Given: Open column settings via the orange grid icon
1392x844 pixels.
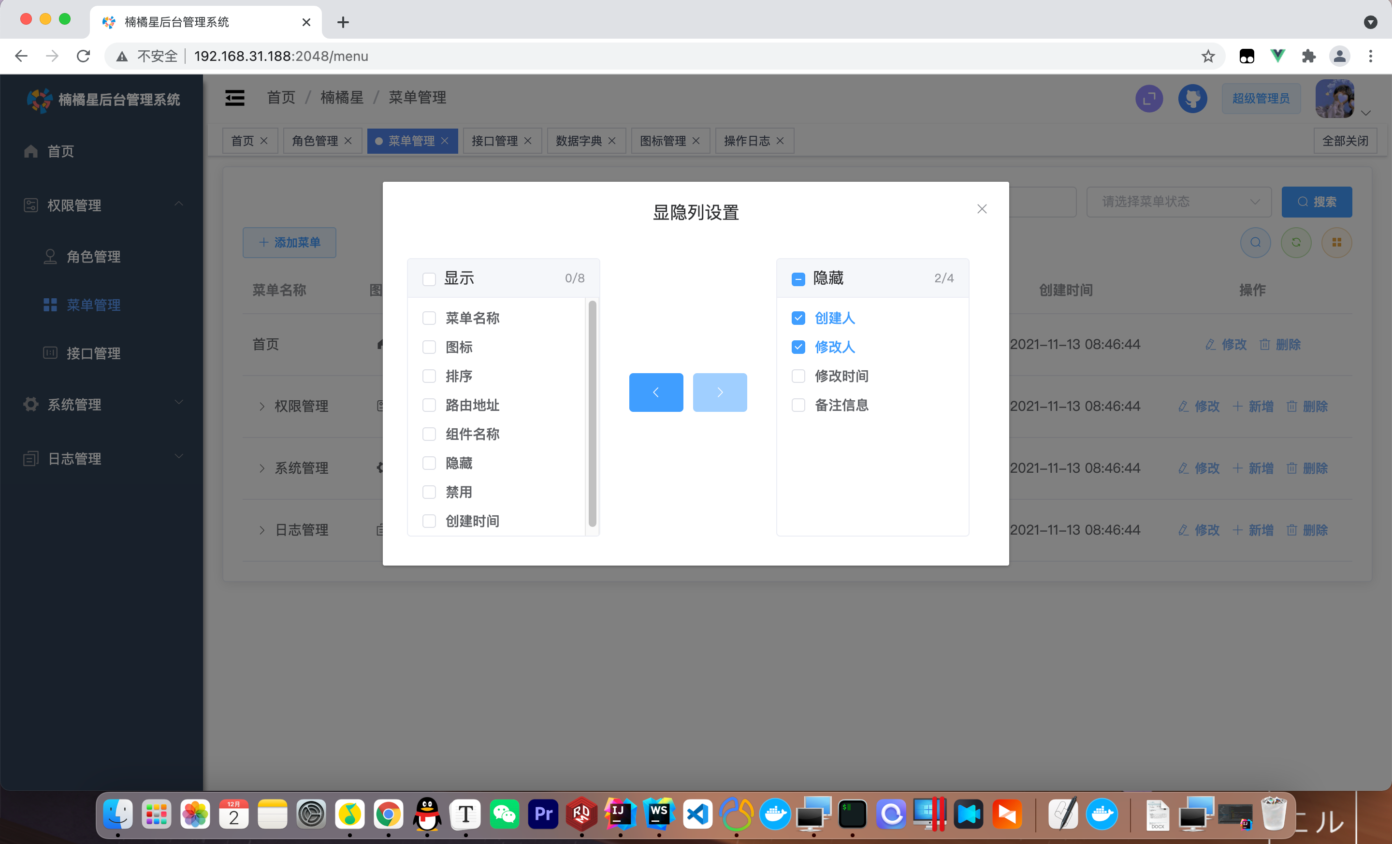Looking at the screenshot, I should coord(1336,242).
